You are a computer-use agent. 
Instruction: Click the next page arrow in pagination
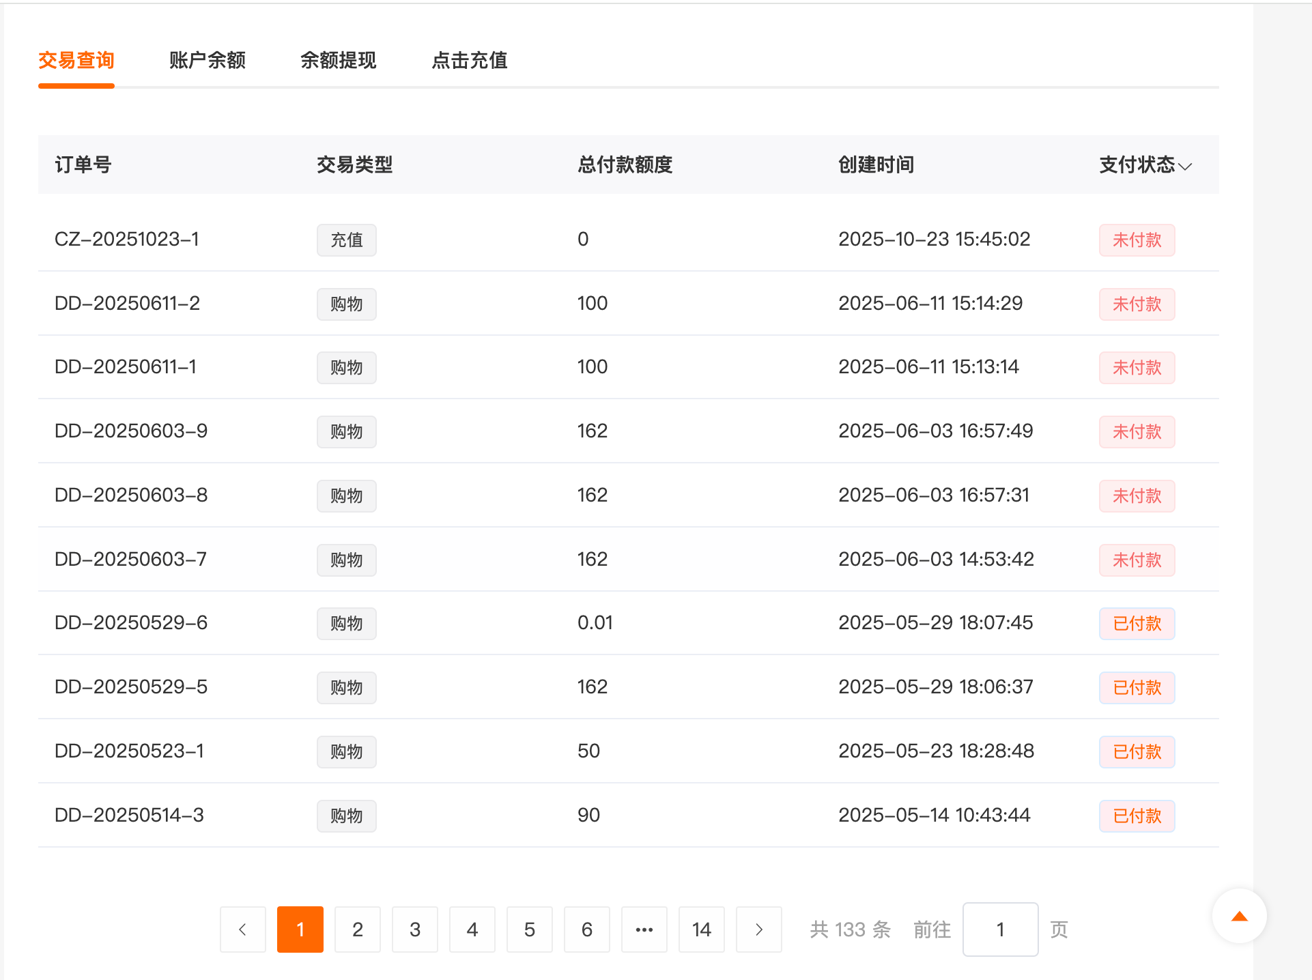click(x=758, y=929)
